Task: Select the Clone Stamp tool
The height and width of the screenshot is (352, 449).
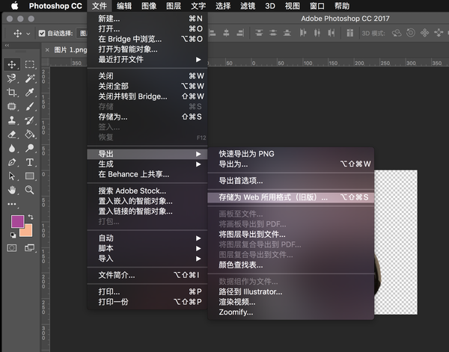Action: [12, 120]
